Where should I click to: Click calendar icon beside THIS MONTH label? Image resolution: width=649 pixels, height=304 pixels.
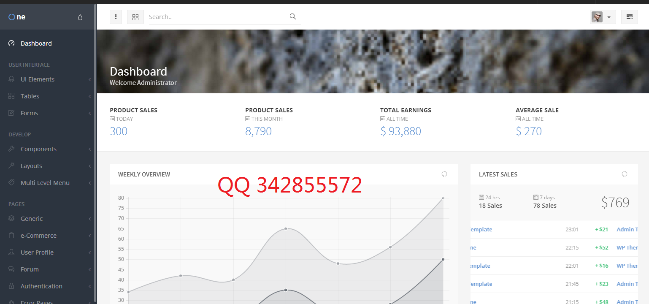pyautogui.click(x=248, y=119)
